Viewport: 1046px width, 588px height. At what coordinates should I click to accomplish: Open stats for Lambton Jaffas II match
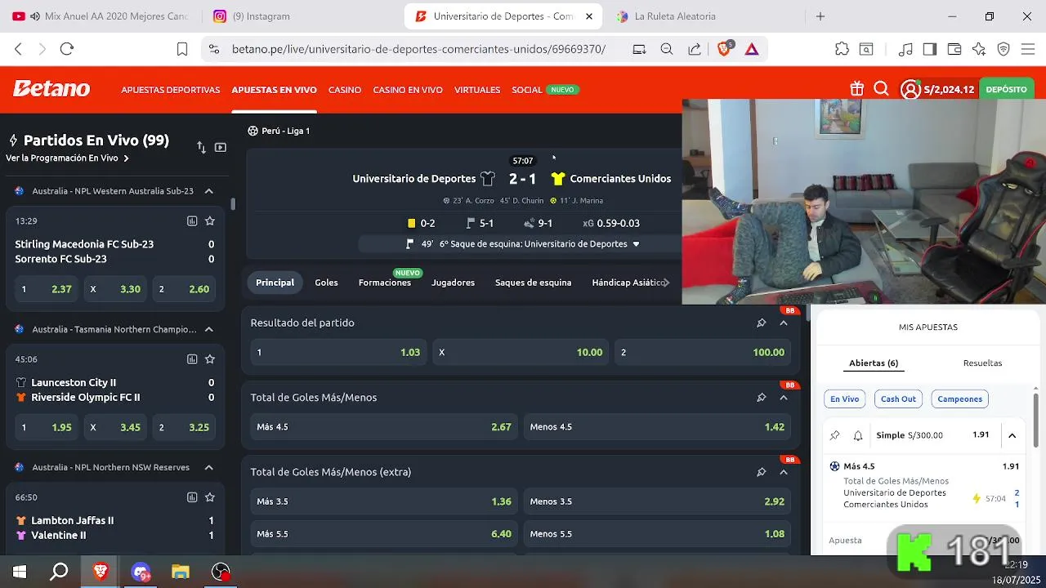tap(192, 497)
